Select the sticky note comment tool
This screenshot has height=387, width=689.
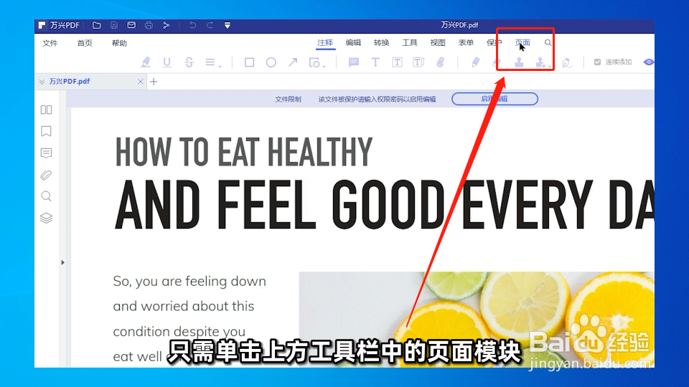pos(354,62)
